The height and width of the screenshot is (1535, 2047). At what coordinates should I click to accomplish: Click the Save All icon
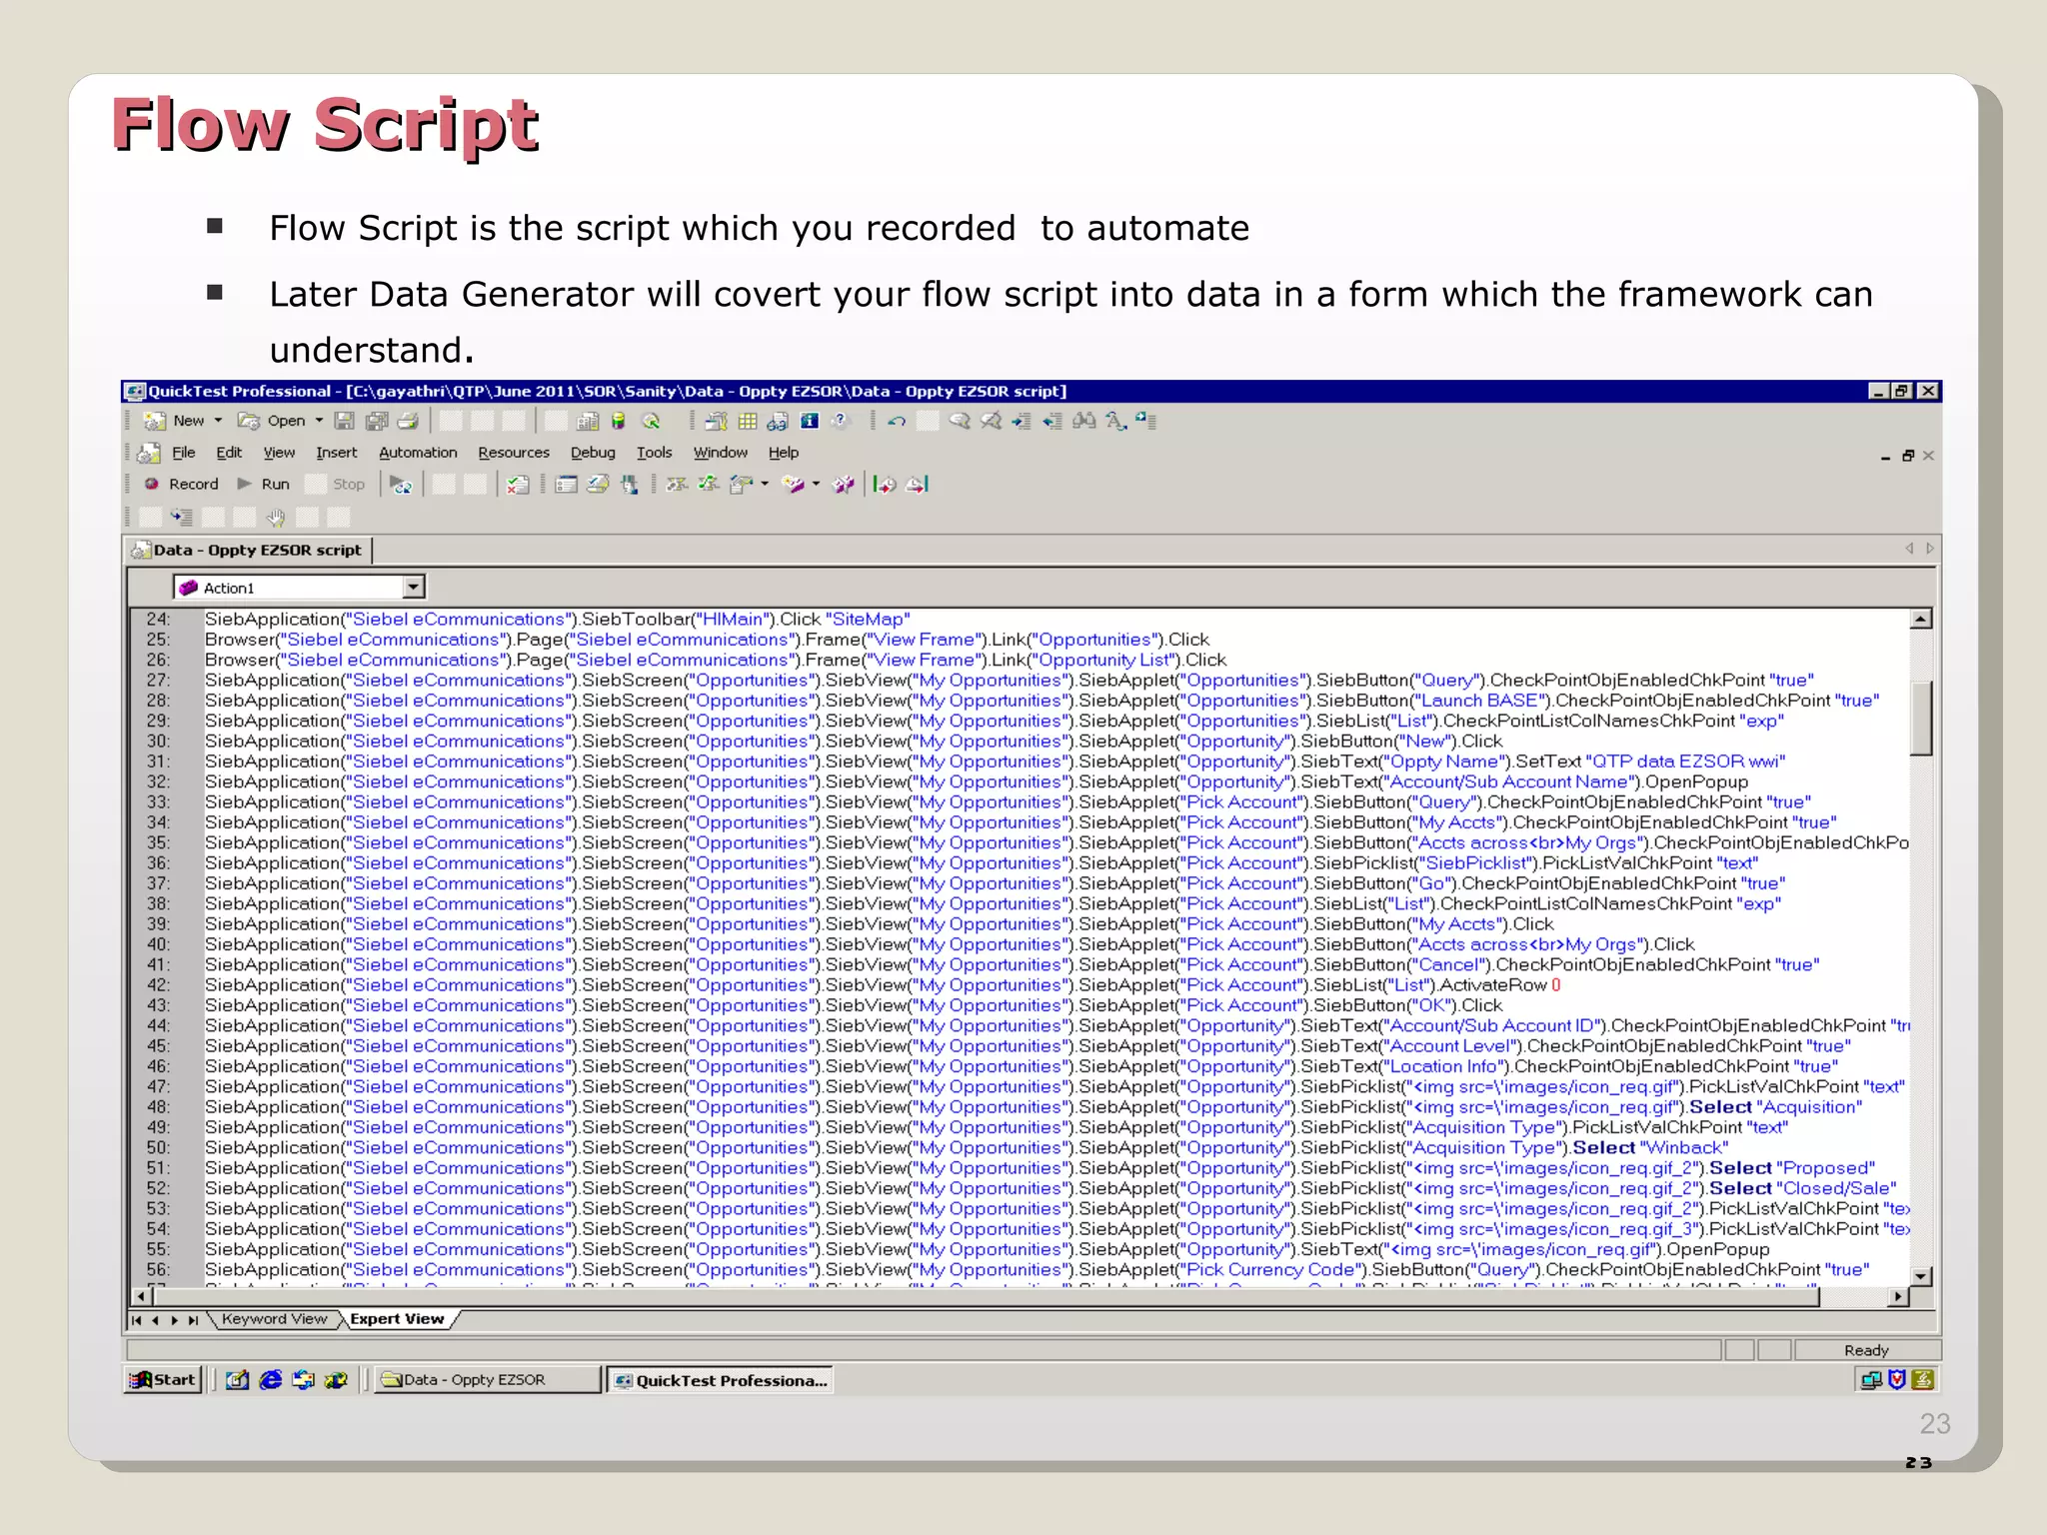tap(377, 421)
